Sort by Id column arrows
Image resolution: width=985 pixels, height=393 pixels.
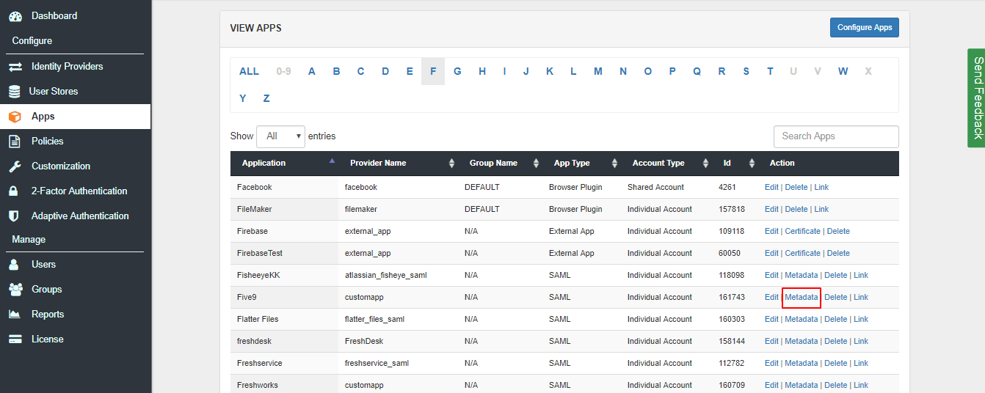click(752, 164)
